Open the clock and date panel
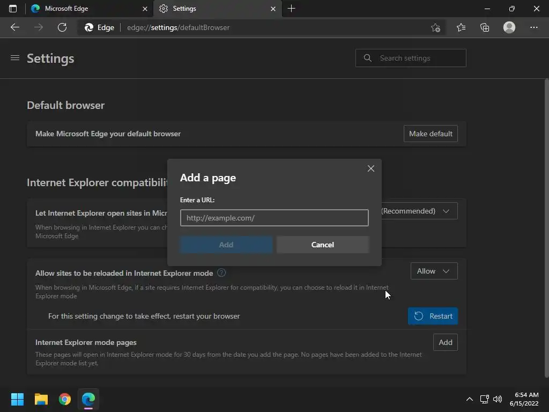 click(524, 399)
